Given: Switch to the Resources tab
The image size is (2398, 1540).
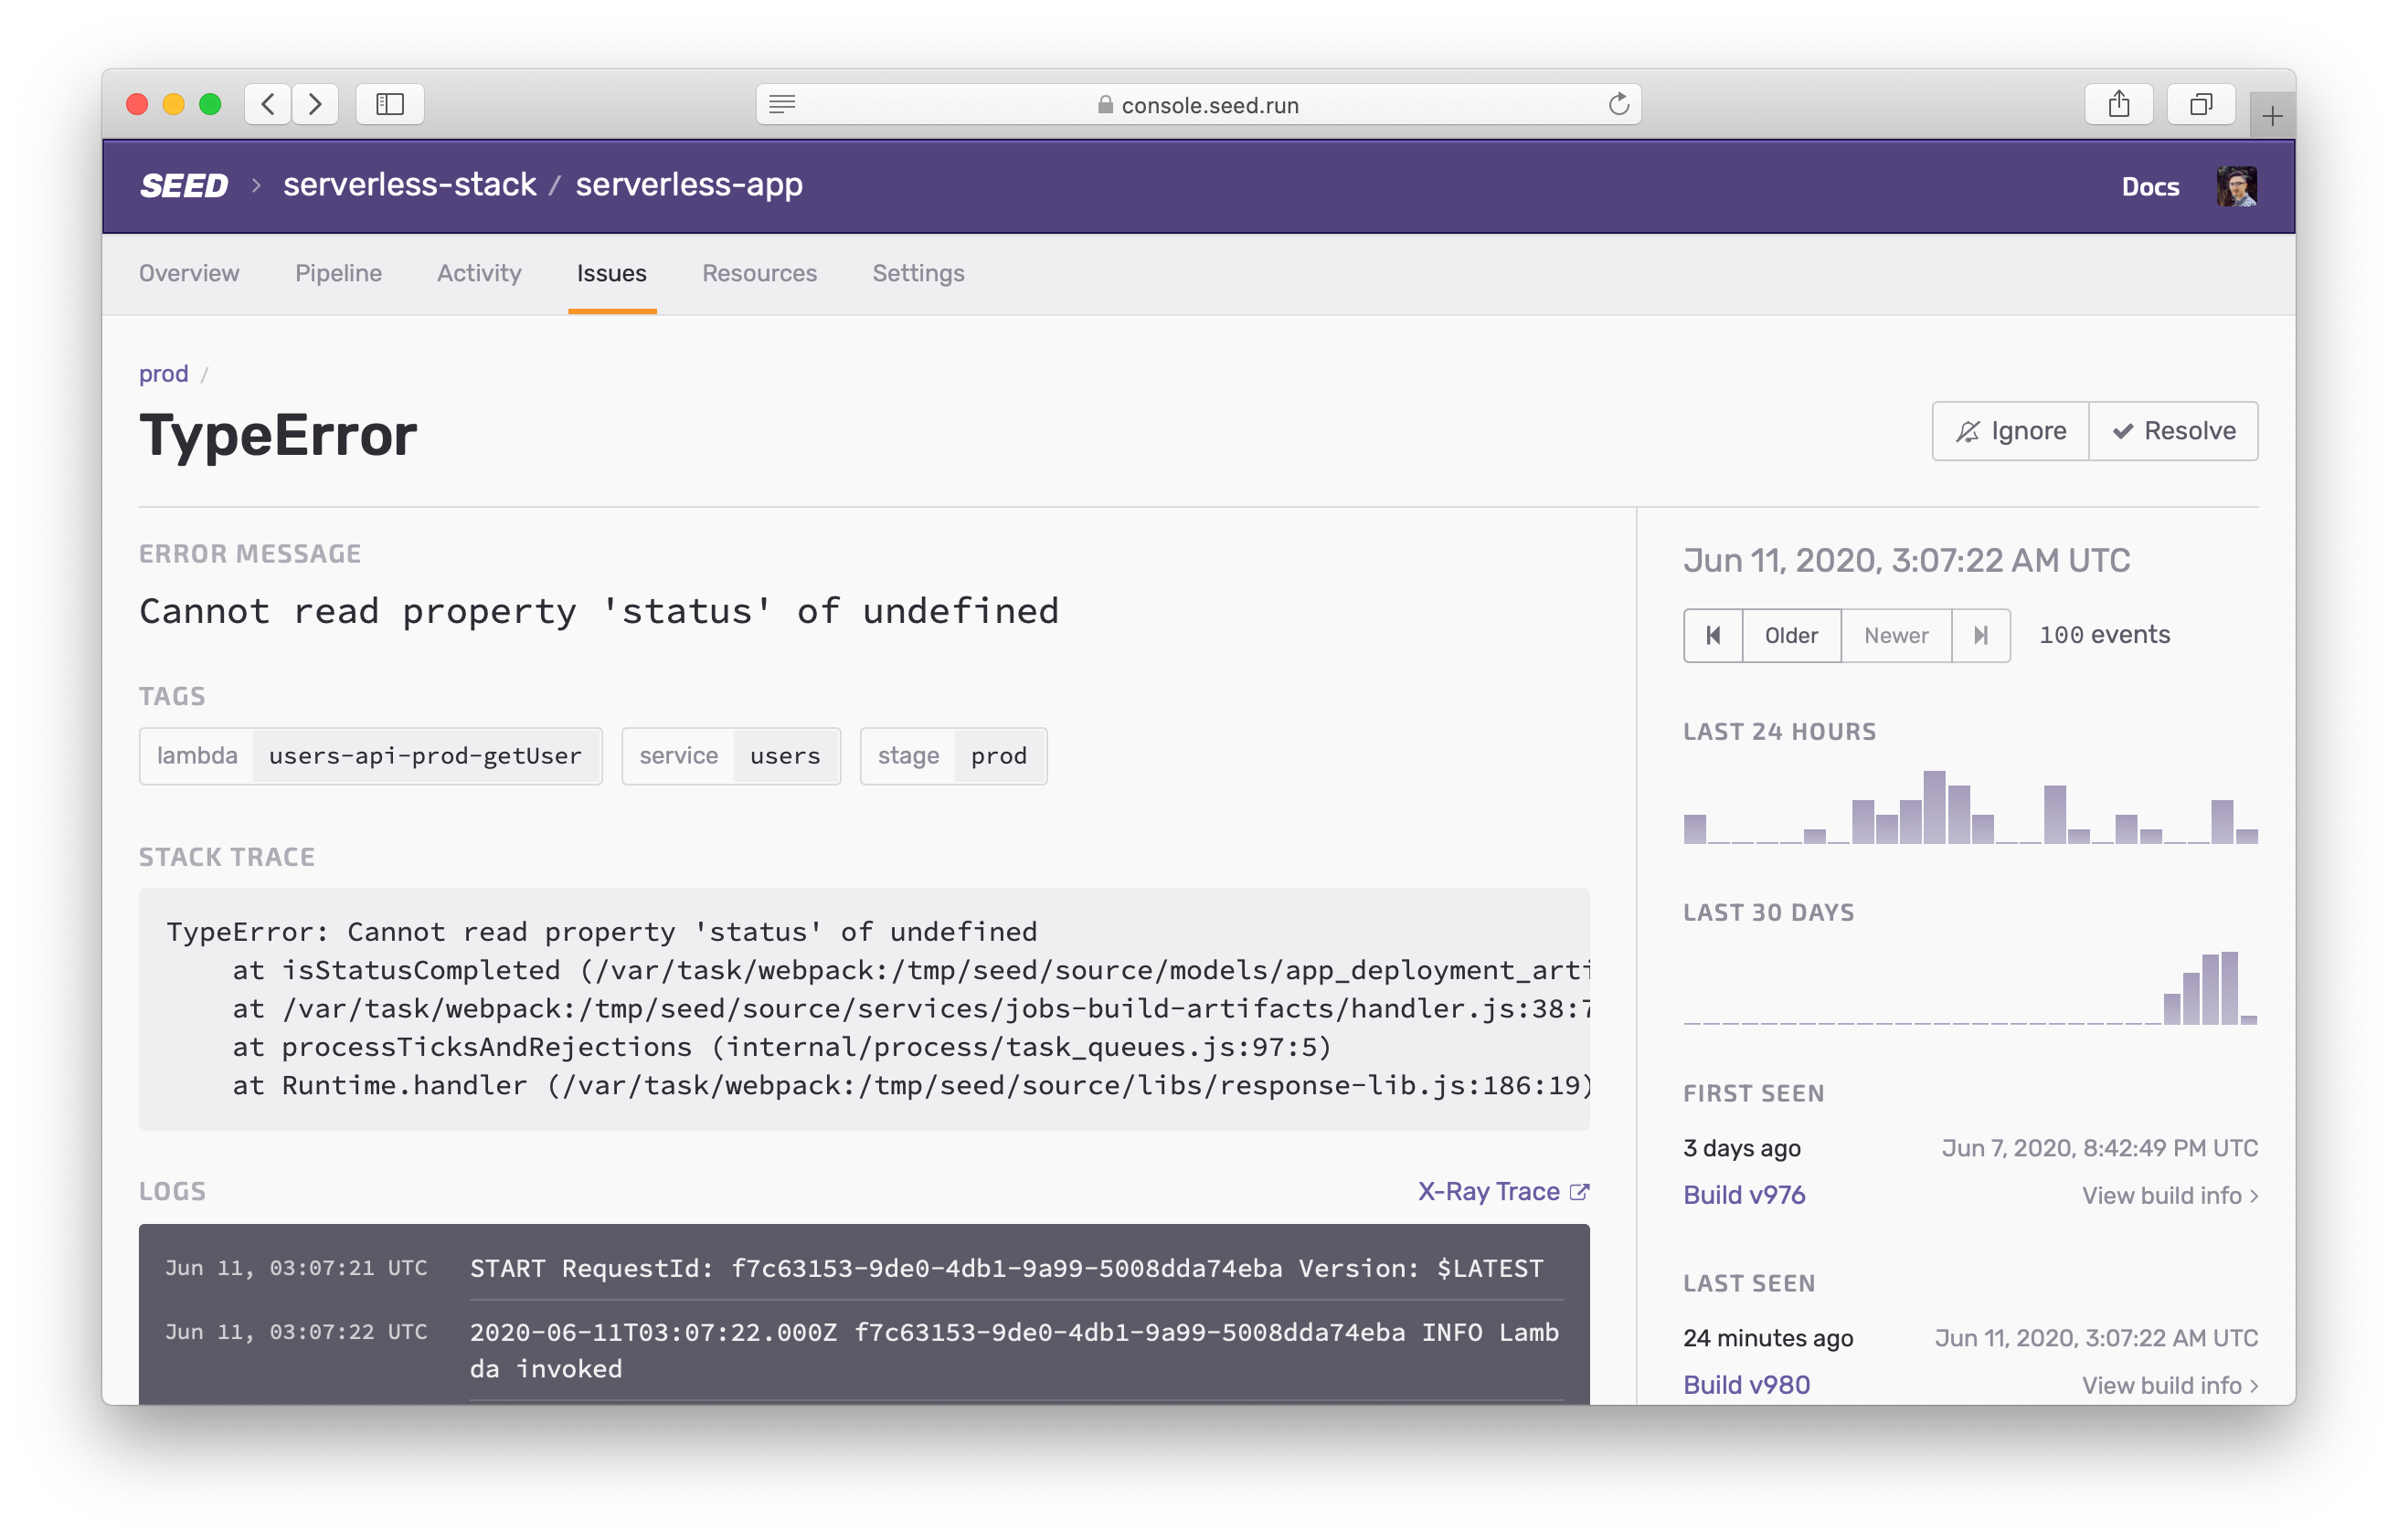Looking at the screenshot, I should [x=759, y=273].
